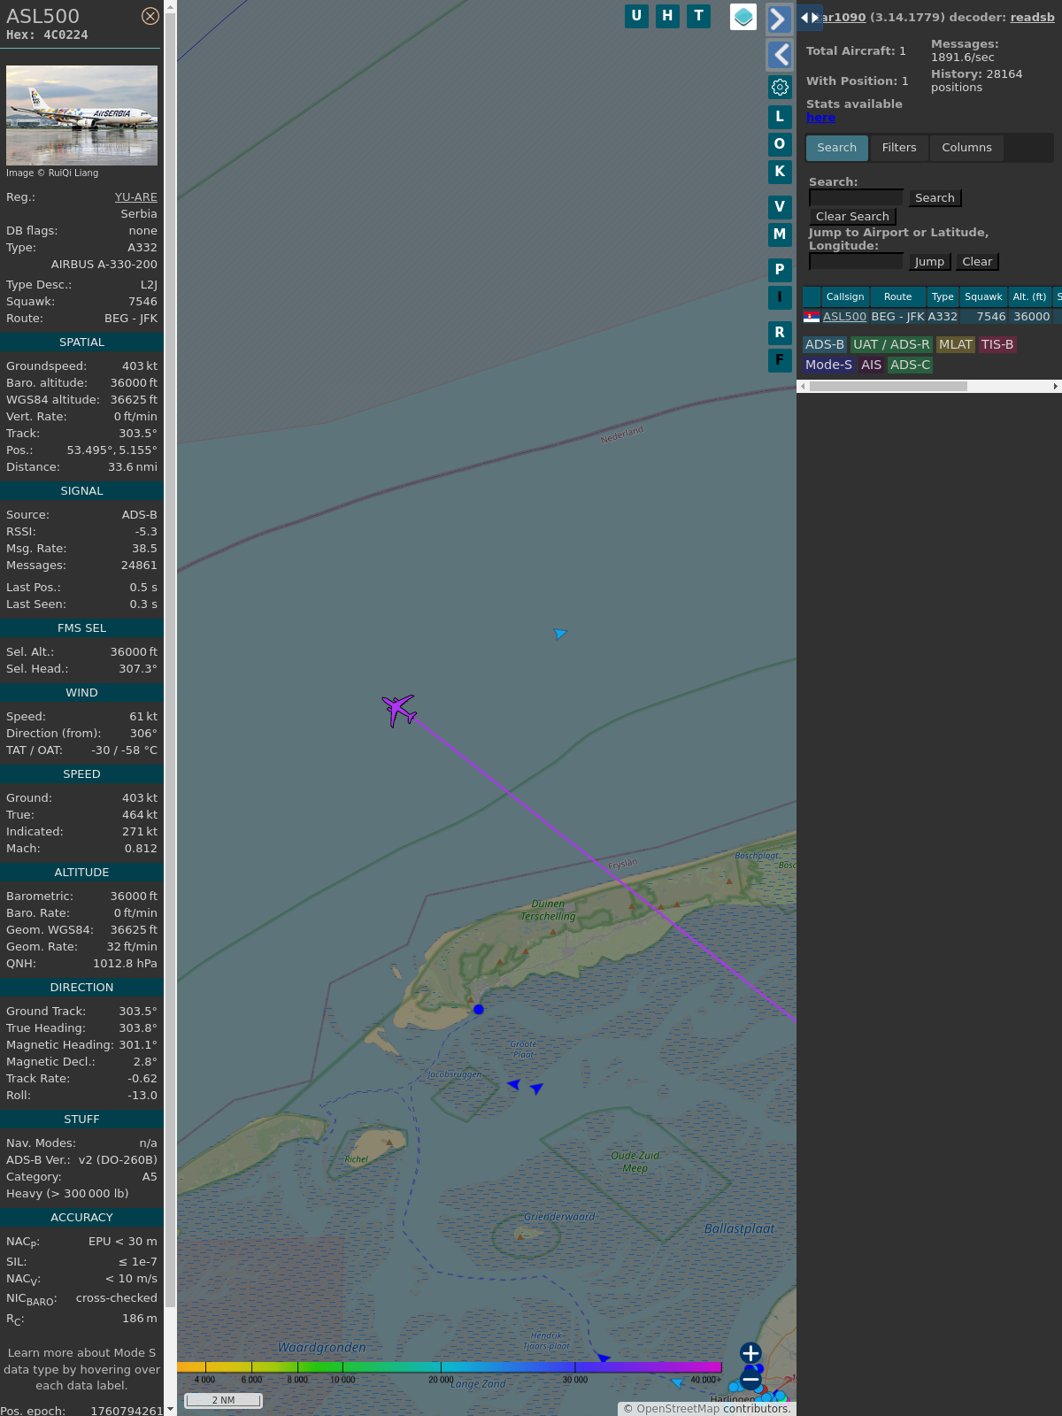Toggle sidebar width with double-arrow button
The height and width of the screenshot is (1416, 1062).
(x=809, y=18)
